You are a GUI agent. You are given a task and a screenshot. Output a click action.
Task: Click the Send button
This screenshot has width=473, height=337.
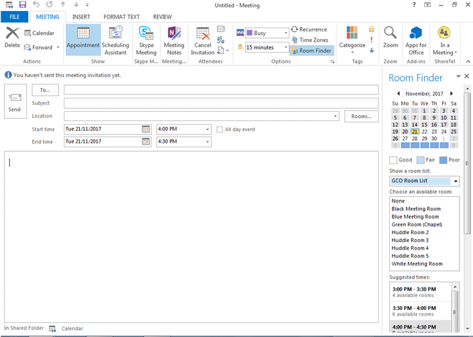tap(15, 102)
